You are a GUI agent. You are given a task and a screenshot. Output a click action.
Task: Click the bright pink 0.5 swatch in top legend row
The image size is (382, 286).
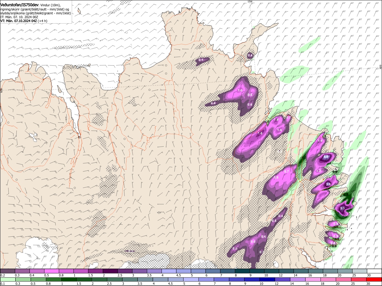coord(51,271)
